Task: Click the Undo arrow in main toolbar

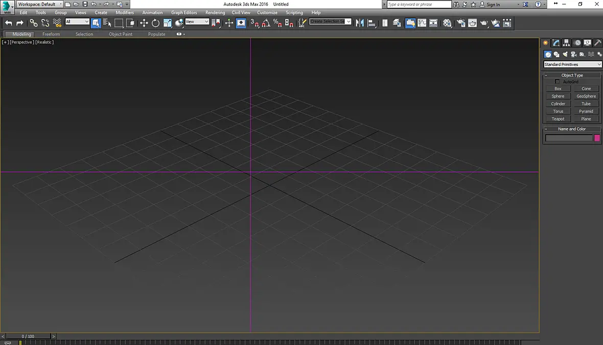Action: (9, 23)
